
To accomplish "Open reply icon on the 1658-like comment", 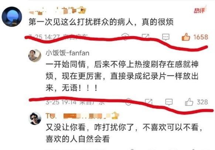I will (165, 37).
